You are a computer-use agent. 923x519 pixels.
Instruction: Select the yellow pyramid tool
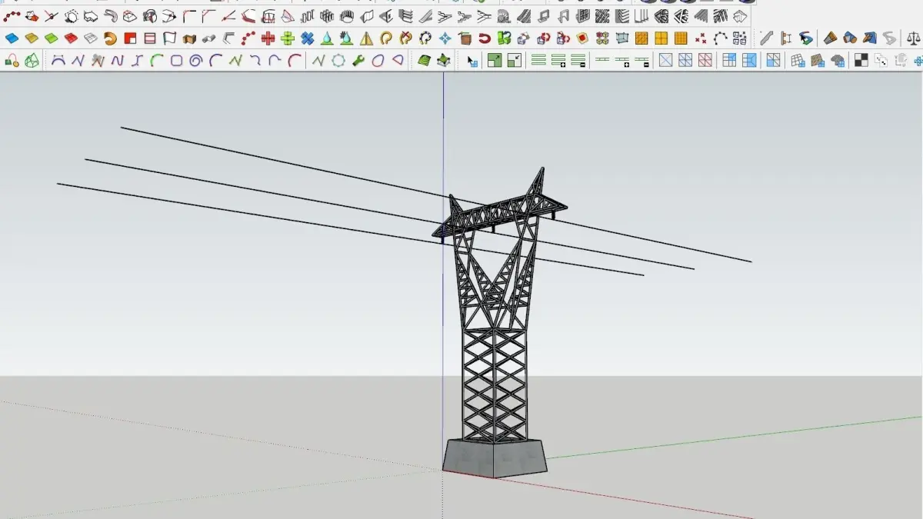pyautogui.click(x=366, y=38)
